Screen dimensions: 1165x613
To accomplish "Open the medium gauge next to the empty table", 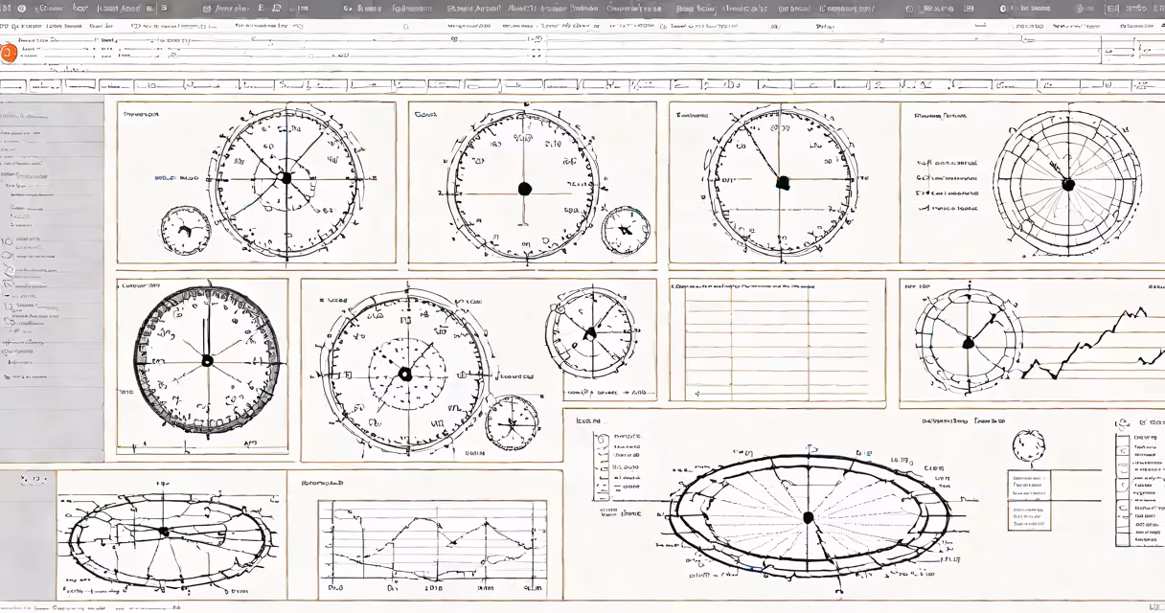I will tap(591, 332).
